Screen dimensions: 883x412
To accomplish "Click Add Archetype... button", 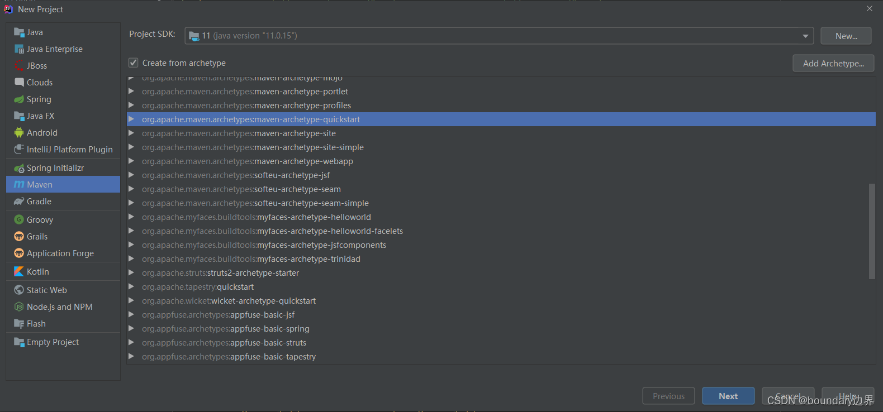I will (833, 63).
